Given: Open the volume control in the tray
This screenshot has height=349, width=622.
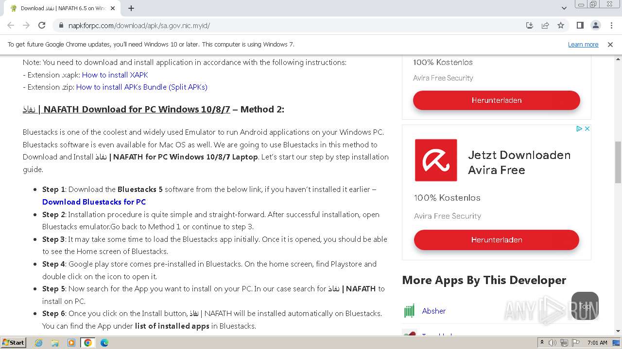Looking at the screenshot, I should (553, 343).
